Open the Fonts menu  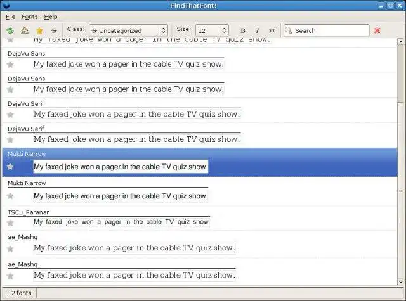pos(30,16)
